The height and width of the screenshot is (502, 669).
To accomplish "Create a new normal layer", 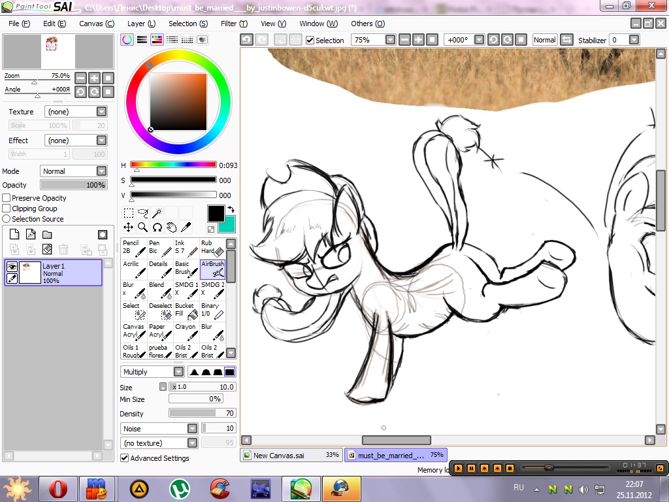I will (x=14, y=235).
